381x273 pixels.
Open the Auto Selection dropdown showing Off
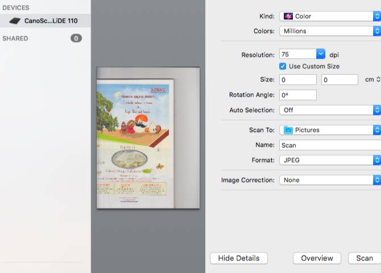(x=330, y=110)
